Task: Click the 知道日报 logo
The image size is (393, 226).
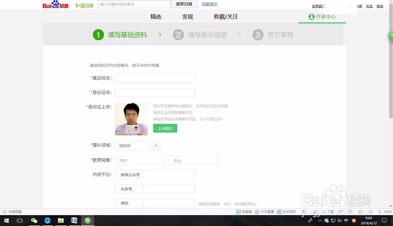Action: tap(84, 6)
